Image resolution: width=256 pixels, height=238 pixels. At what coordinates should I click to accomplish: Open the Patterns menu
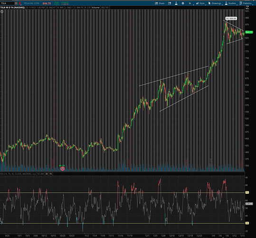(x=246, y=3)
